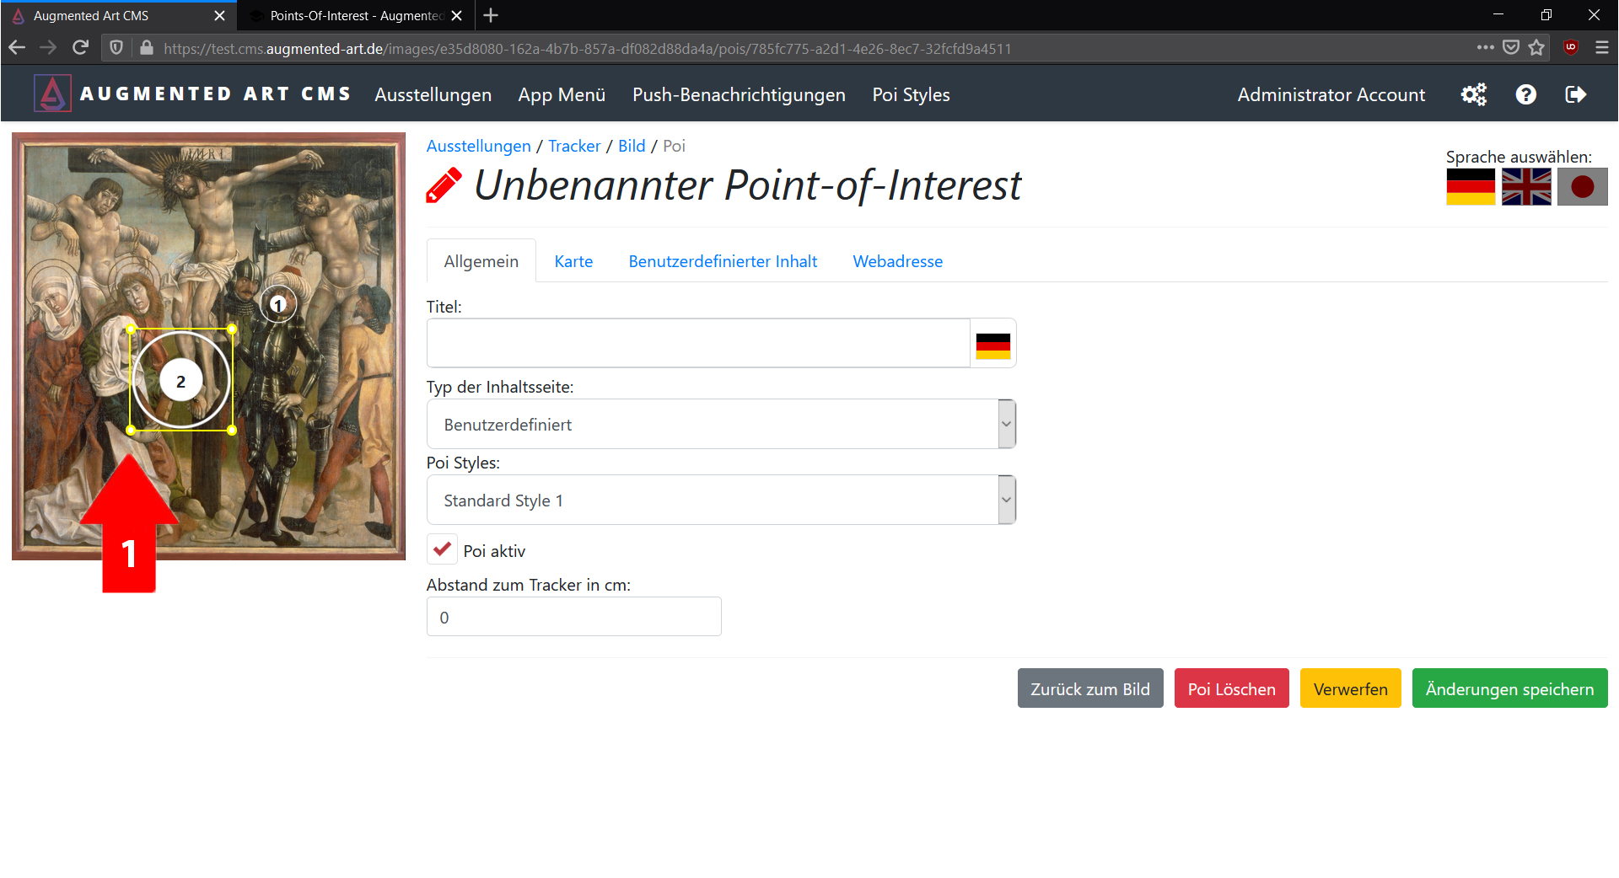
Task: Go back in browser history
Action: [x=17, y=48]
